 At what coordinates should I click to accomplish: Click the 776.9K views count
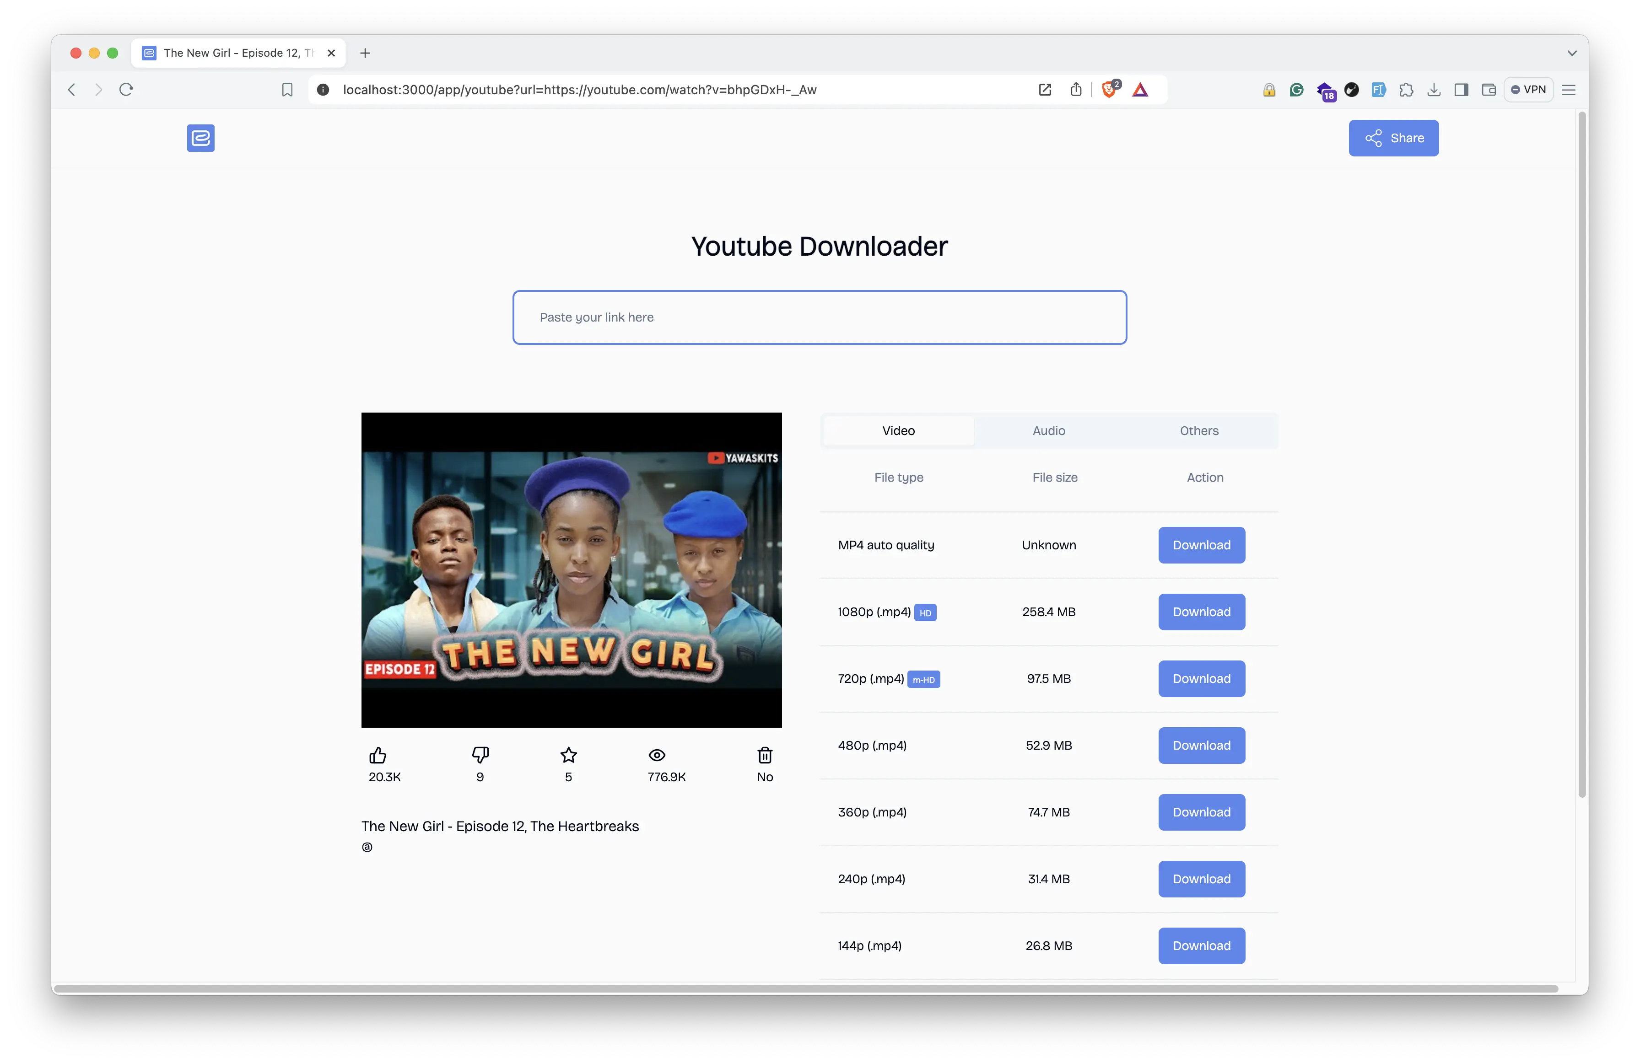[666, 776]
